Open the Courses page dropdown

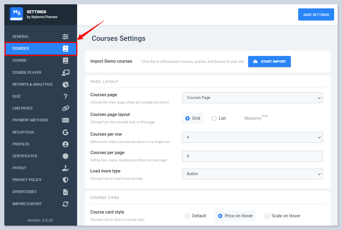252,98
